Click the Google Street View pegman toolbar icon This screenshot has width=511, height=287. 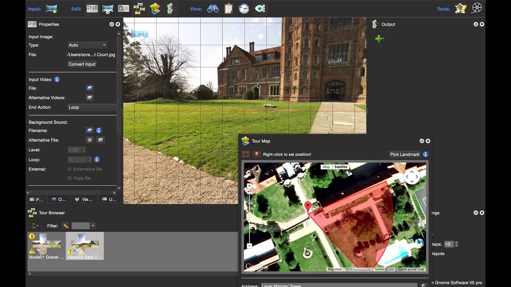pos(170,8)
